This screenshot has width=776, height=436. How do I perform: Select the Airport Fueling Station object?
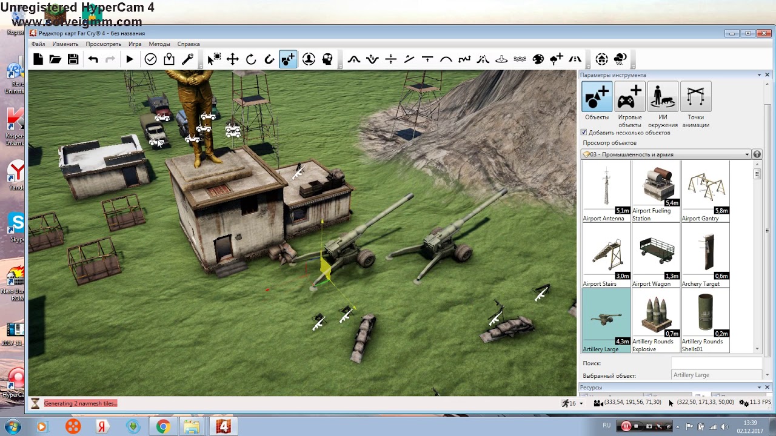point(656,191)
